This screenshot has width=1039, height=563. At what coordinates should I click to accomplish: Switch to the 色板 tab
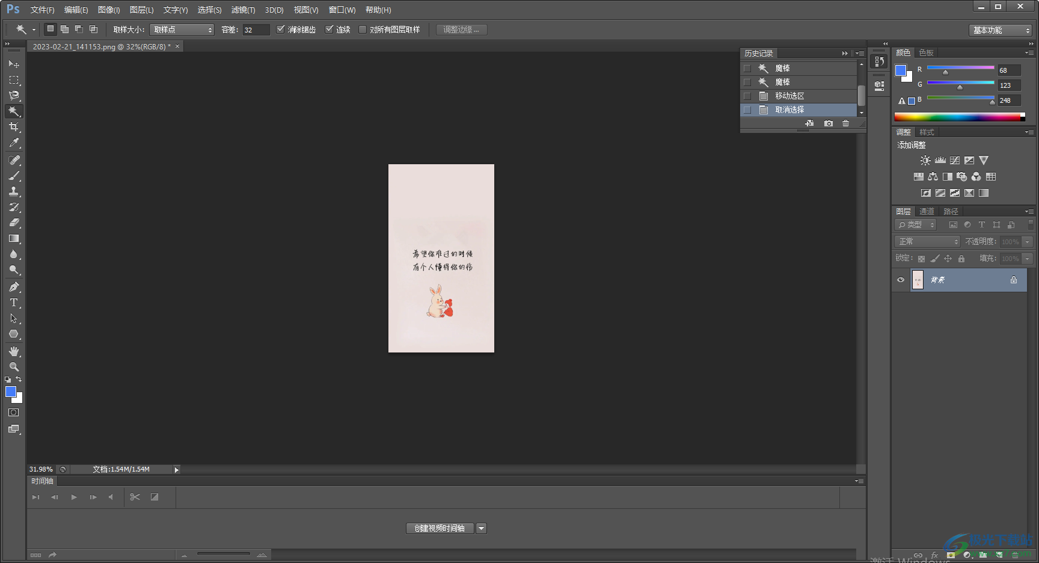[926, 53]
